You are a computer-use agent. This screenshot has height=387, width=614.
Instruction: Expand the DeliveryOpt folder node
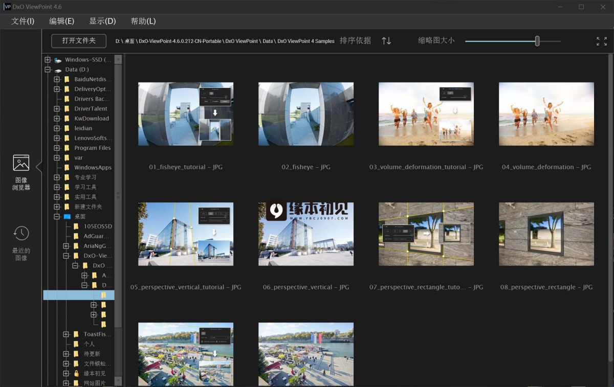[x=57, y=89]
